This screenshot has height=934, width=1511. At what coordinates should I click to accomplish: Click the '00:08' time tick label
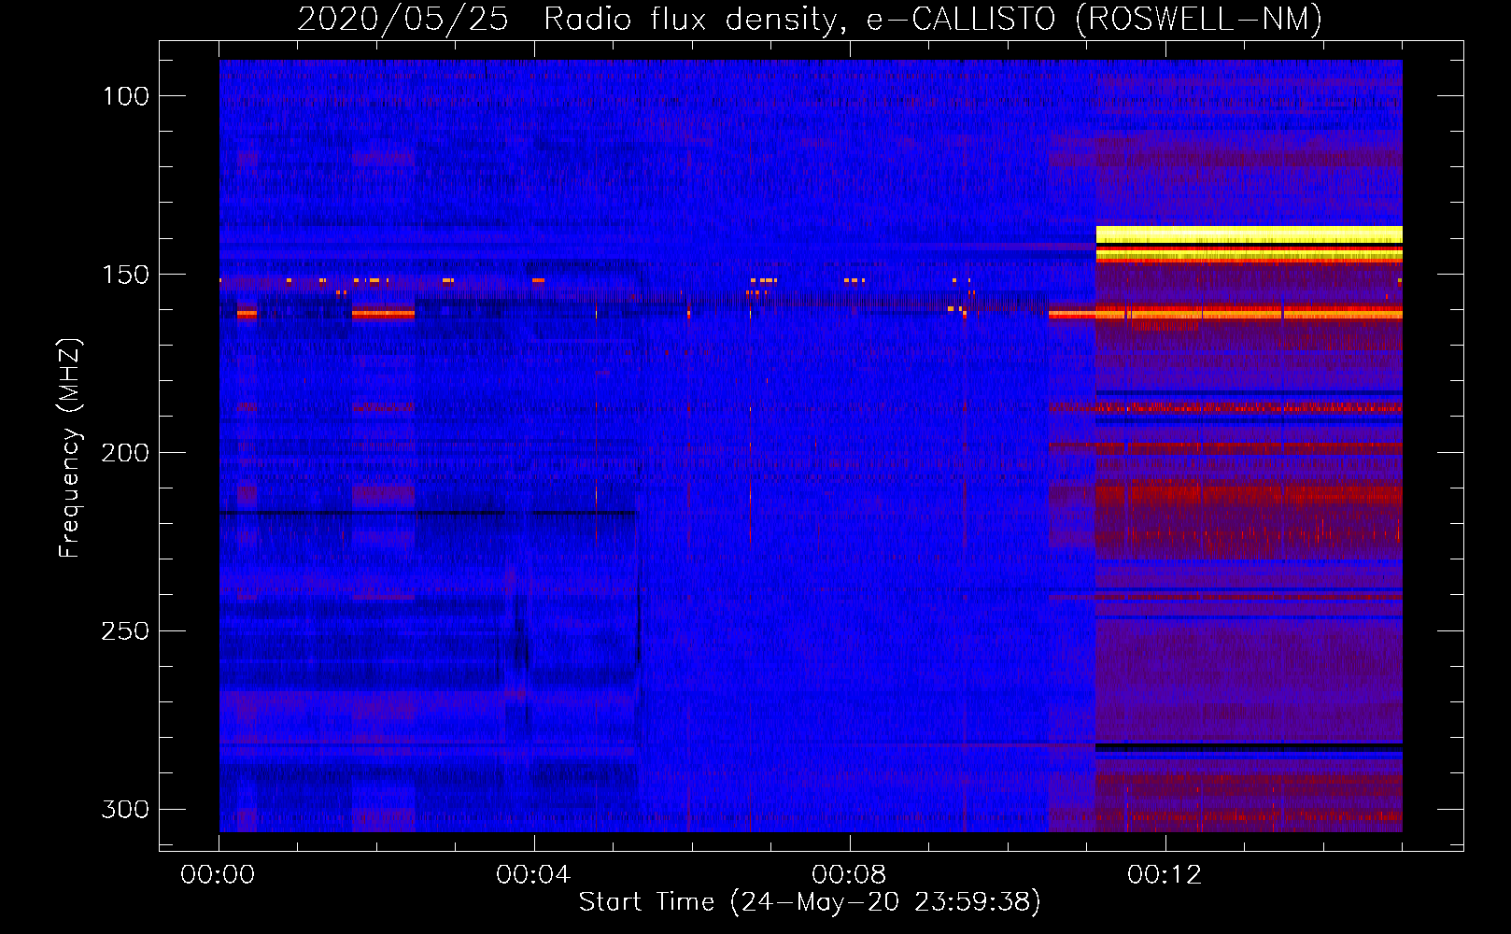coord(849,875)
